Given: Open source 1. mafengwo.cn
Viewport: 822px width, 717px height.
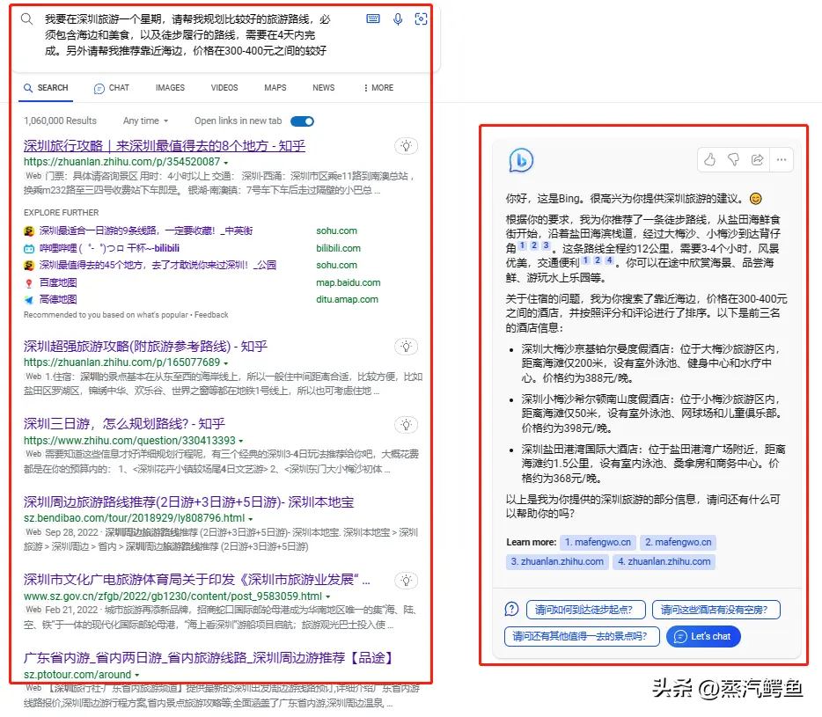Looking at the screenshot, I should (598, 542).
